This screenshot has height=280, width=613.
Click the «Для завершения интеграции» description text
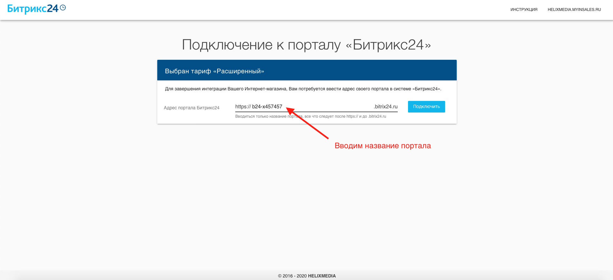pyautogui.click(x=303, y=89)
